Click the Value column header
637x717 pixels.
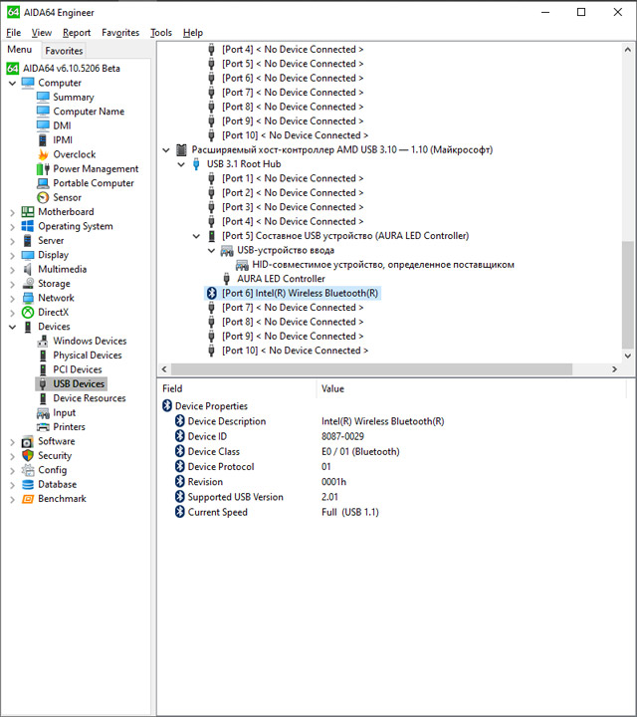pyautogui.click(x=471, y=388)
